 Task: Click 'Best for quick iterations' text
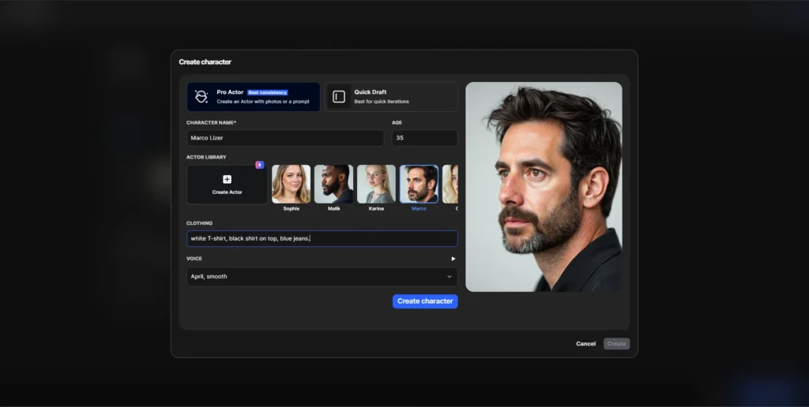pos(382,102)
